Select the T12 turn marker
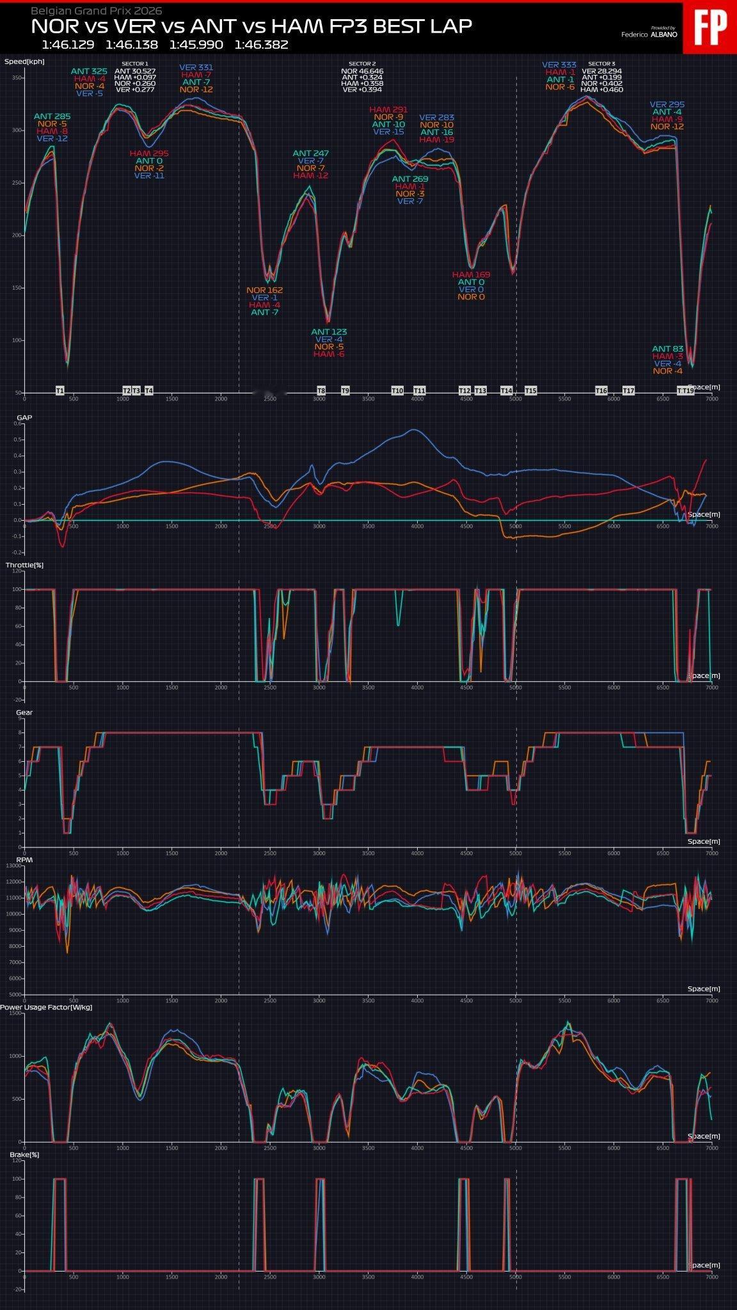The image size is (737, 1310). (x=465, y=390)
